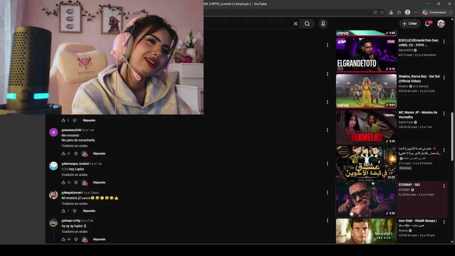Open the 'STORMY - SKI' video title
Image resolution: width=455 pixels, height=256 pixels.
409,185
